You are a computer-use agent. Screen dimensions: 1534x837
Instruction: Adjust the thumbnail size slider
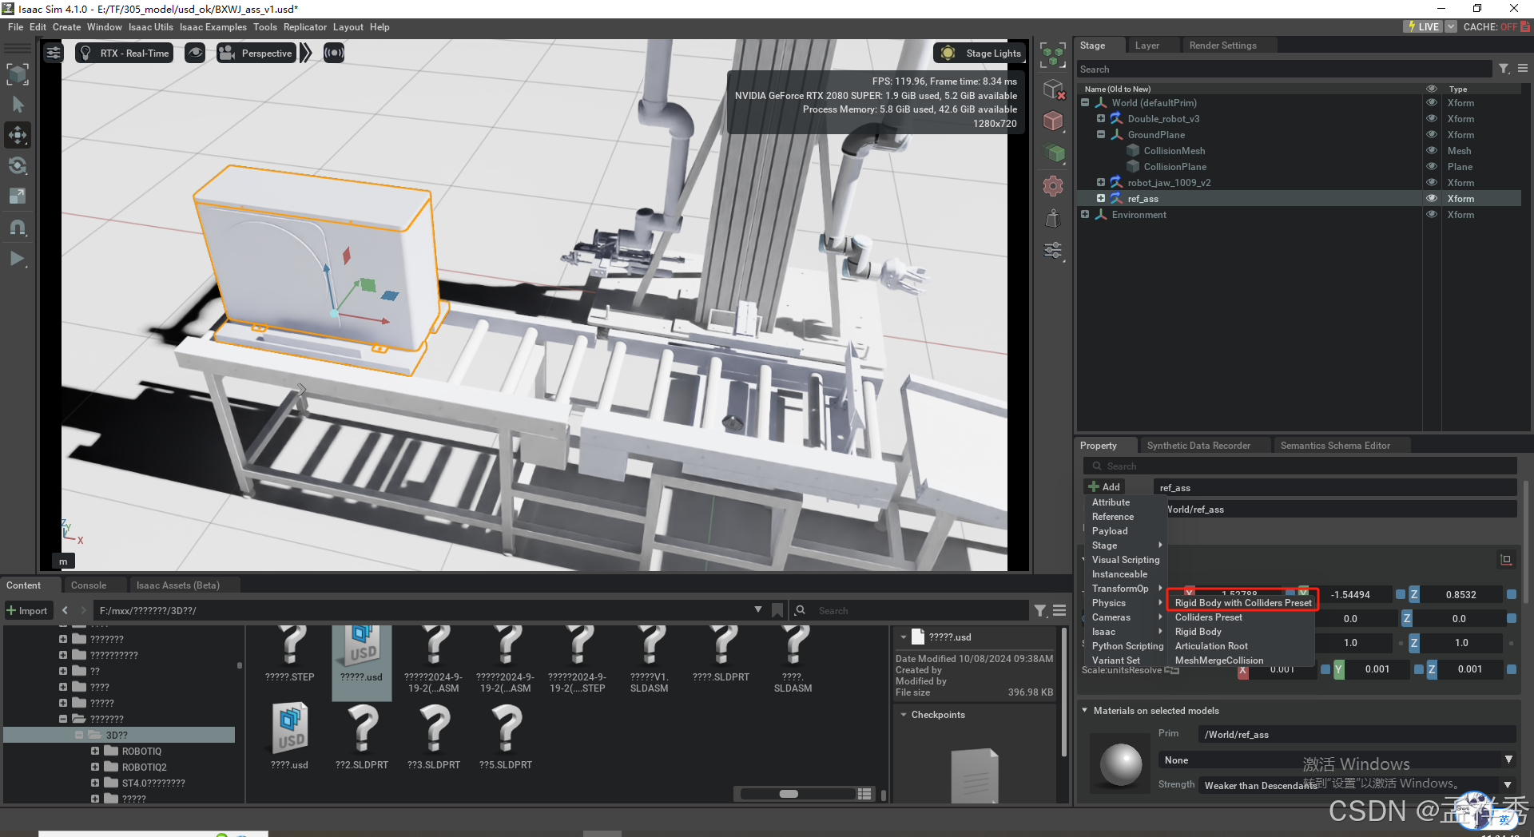797,794
